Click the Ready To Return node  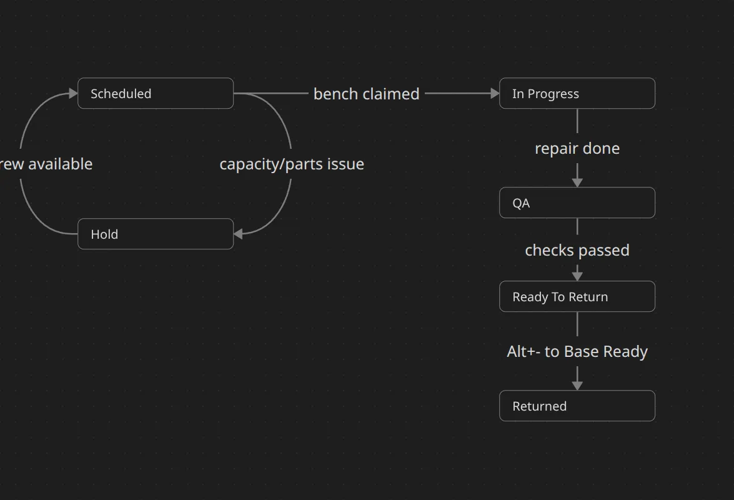coord(577,297)
